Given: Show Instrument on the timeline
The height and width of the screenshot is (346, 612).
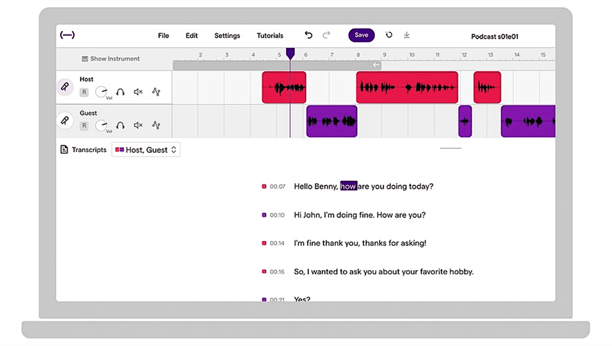Looking at the screenshot, I should click(x=110, y=59).
